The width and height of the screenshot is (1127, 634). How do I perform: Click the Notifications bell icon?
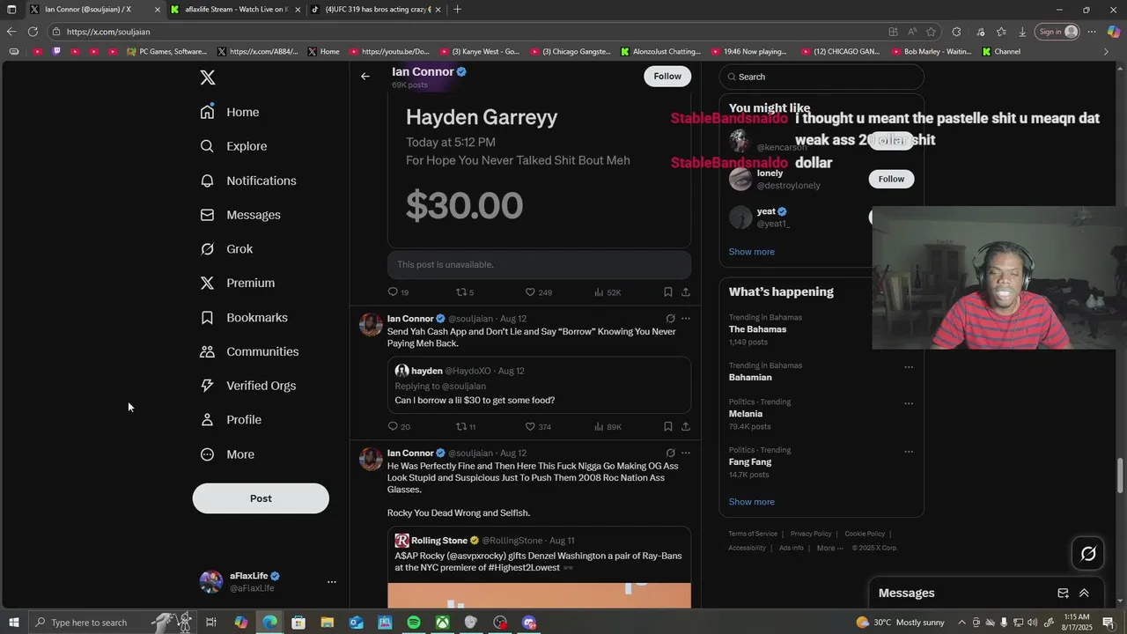(x=207, y=181)
